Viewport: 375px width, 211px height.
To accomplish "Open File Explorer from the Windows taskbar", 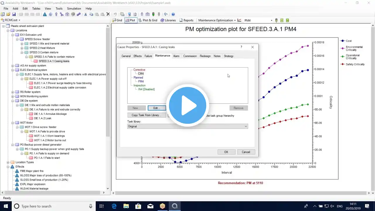I will pos(126,206).
